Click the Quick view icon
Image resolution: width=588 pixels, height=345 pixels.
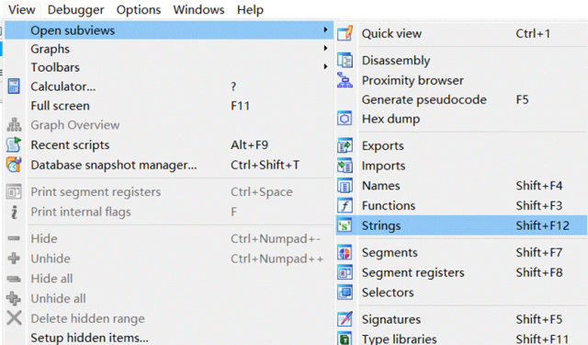pos(345,33)
